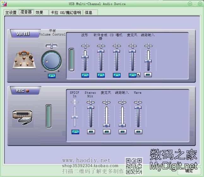This screenshot has height=177, width=204.
Task: Toggle mute for CD 唱机 channel
Action: pyautogui.click(x=117, y=75)
